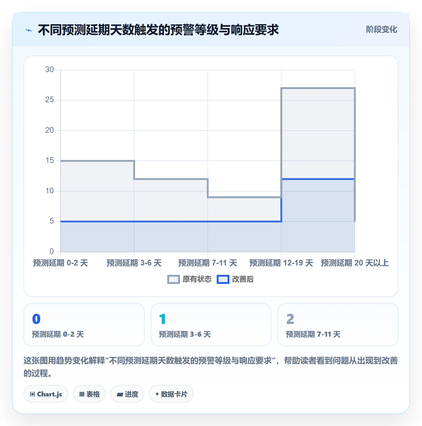Click the diamond icon in 数据卡片 chip
The height and width of the screenshot is (426, 422).
pos(157,394)
